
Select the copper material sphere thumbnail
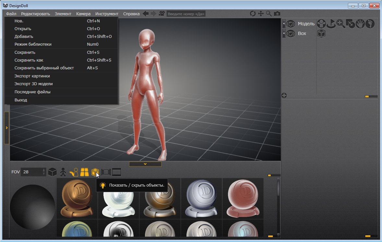click(x=77, y=198)
